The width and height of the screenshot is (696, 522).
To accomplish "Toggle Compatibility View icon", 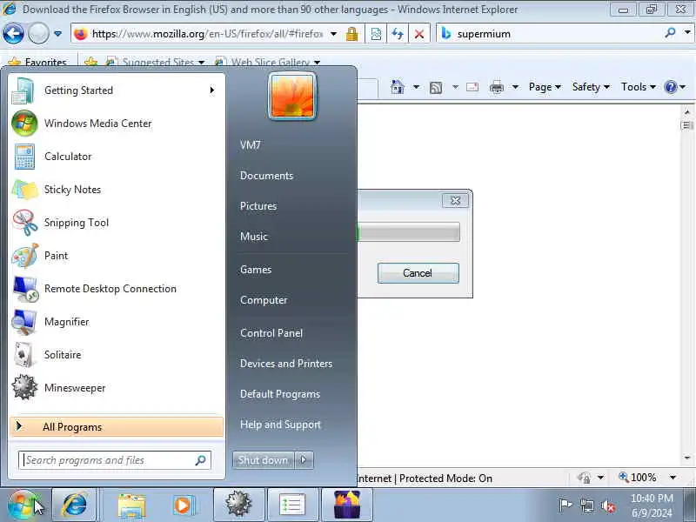I will click(376, 34).
